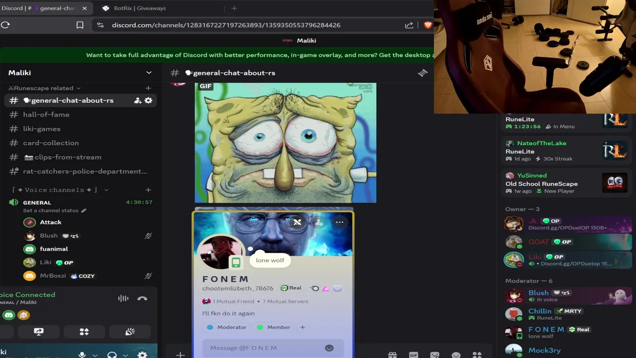Create invite for general-chat-about-rs
636x358 pixels.
(x=138, y=100)
